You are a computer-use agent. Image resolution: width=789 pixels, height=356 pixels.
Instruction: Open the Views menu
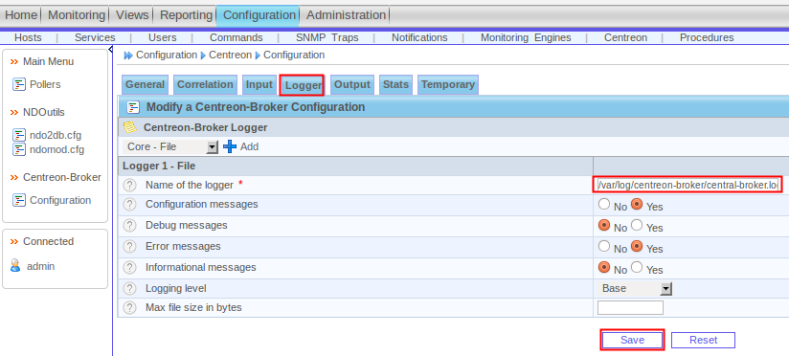click(x=132, y=15)
